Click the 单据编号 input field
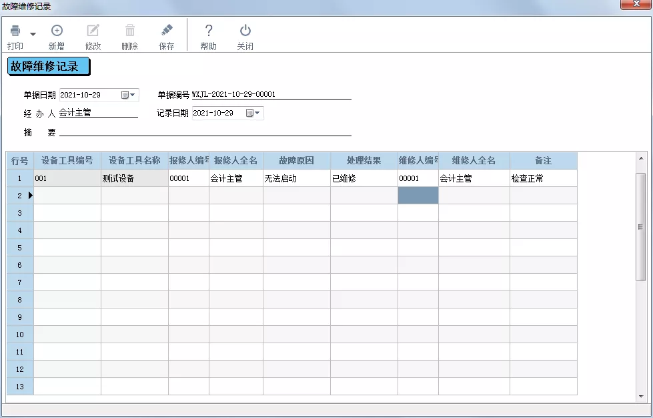Screen dimensions: 653x418 tap(271, 95)
